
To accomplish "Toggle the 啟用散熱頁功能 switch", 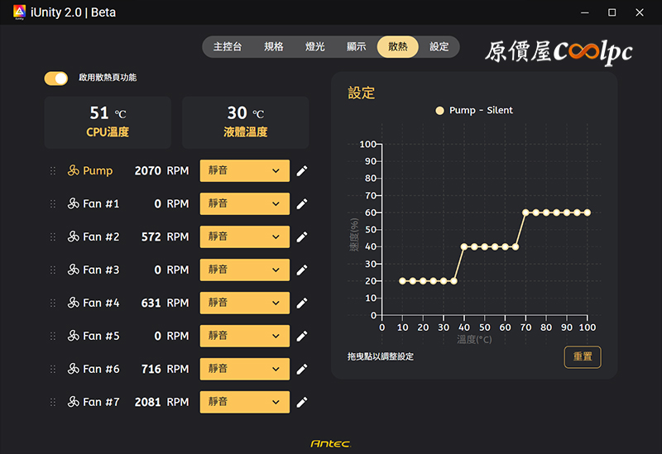I will 56,78.
